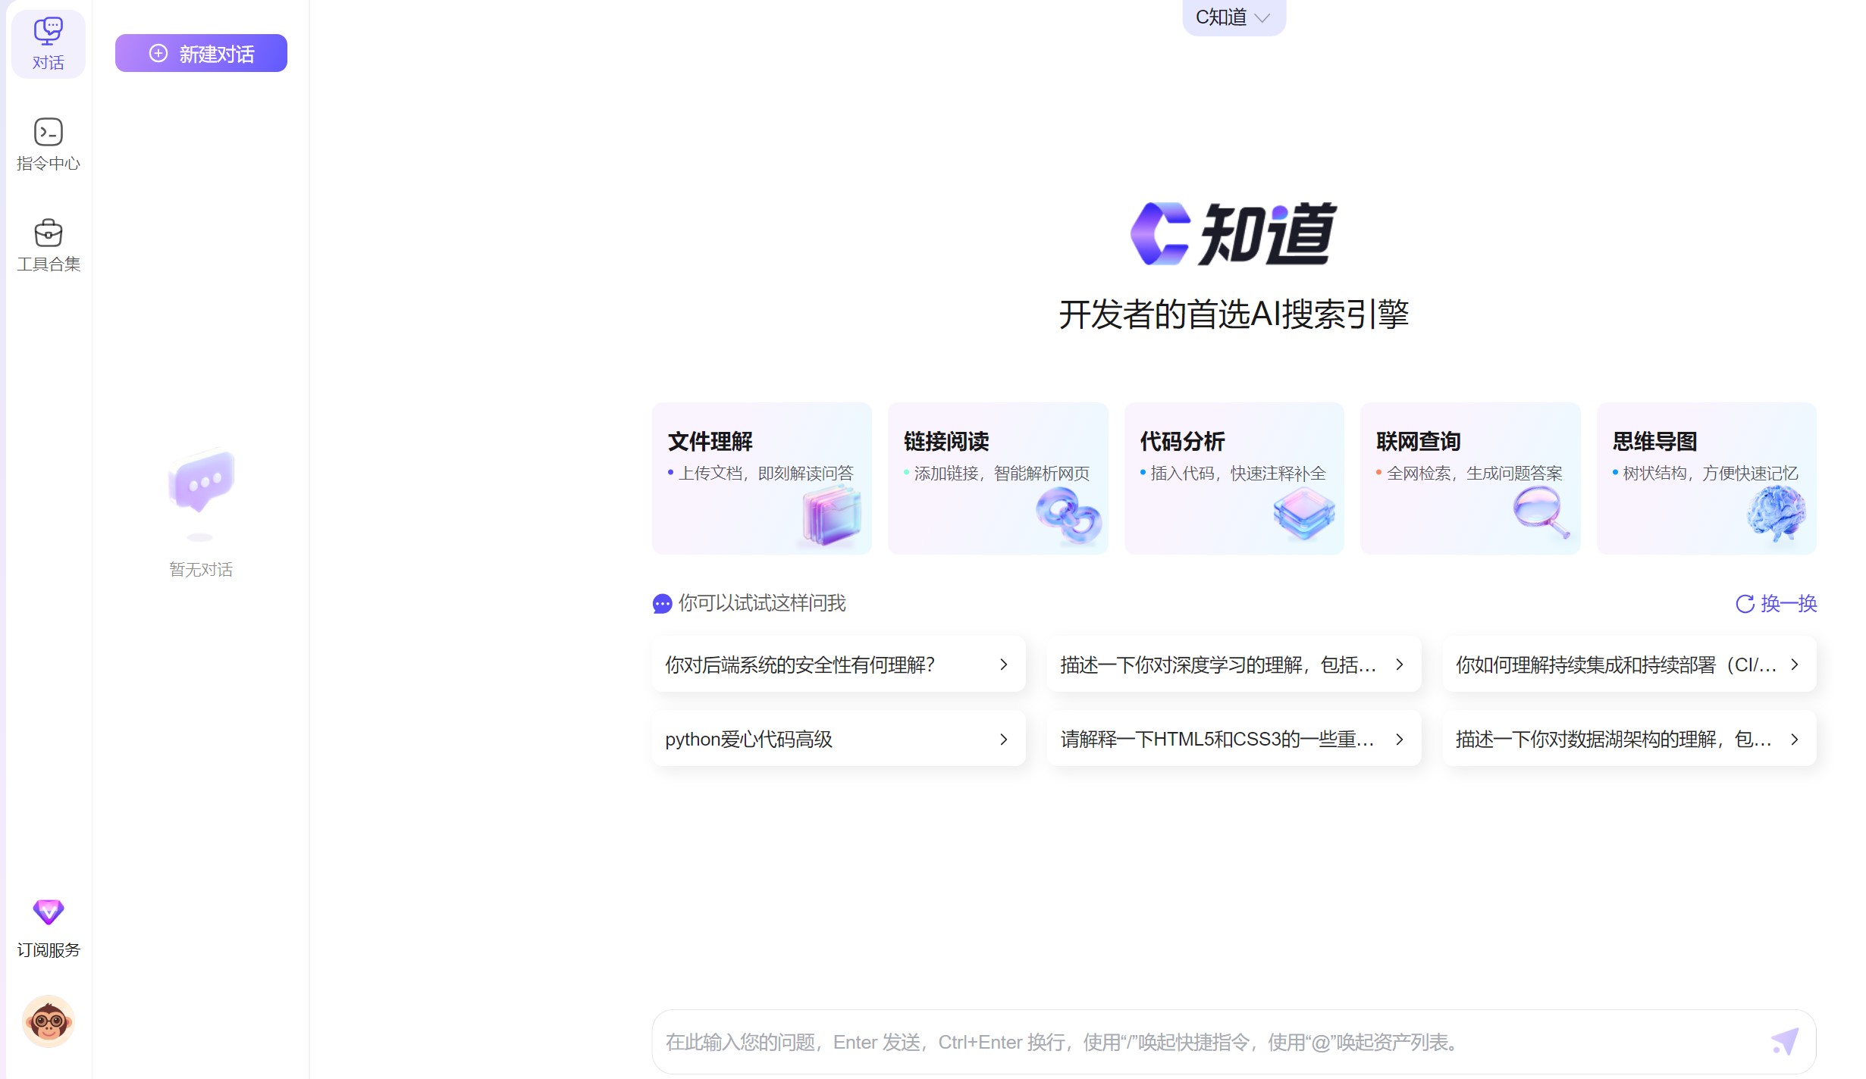Expand the 后端系统安全性 suggestion arrow
1866x1079 pixels.
[x=1004, y=665]
